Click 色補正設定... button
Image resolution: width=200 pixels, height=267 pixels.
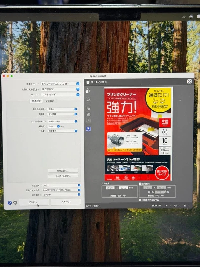pos(63,170)
